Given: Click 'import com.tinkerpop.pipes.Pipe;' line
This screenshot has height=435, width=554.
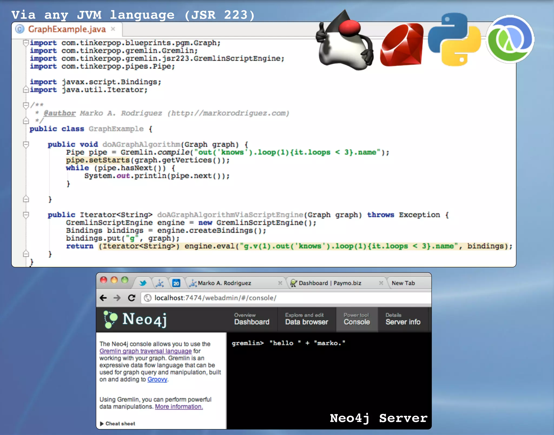Looking at the screenshot, I should coord(103,66).
